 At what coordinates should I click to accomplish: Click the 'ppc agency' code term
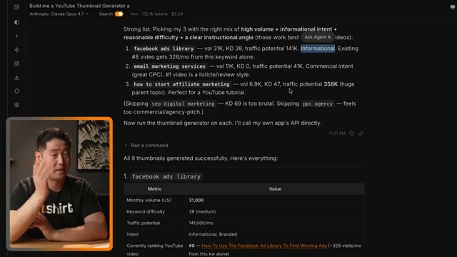[x=317, y=104]
